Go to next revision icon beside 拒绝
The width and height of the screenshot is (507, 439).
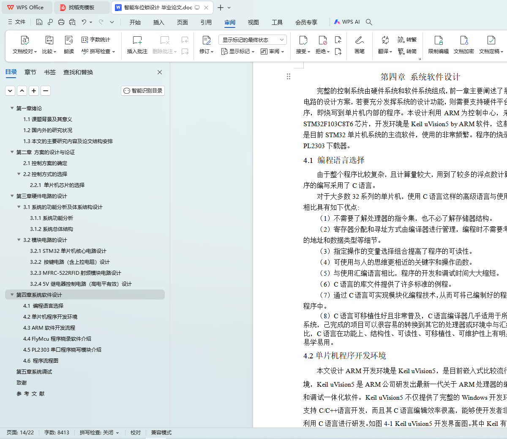pos(338,51)
